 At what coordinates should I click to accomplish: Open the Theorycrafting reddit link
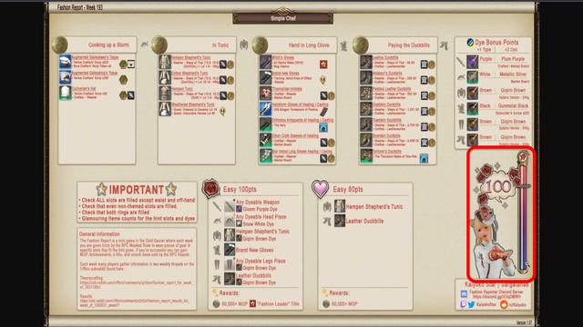point(137,284)
